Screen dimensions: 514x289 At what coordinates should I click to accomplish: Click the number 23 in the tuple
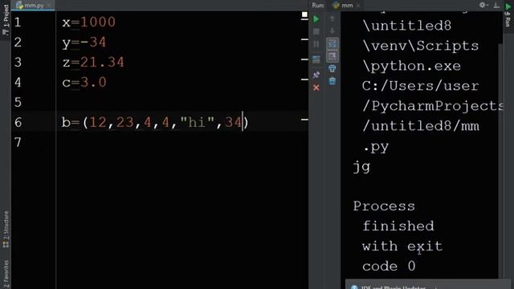click(x=125, y=123)
